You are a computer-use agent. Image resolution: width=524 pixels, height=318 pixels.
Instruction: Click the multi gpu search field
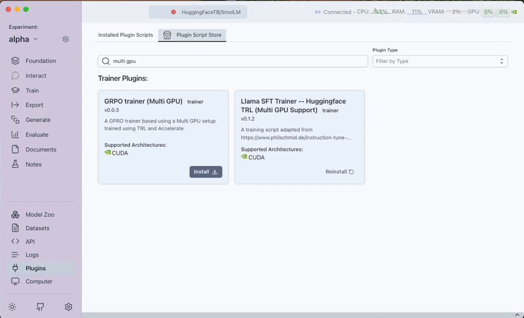click(233, 61)
